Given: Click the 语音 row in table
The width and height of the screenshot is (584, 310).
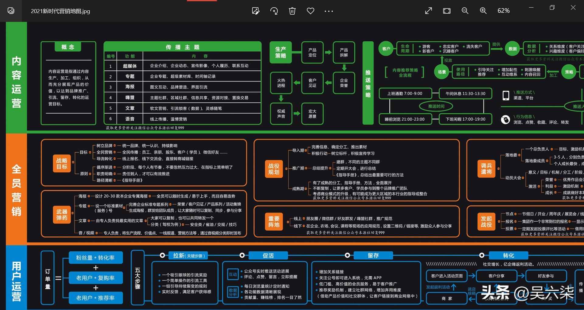Looking at the screenshot, I should click(182, 119).
